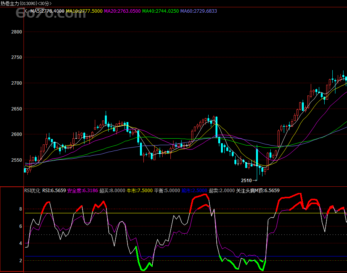This screenshot has width=347, height=273.
Task: Click the 2800 price axis label
Action: click(x=17, y=32)
